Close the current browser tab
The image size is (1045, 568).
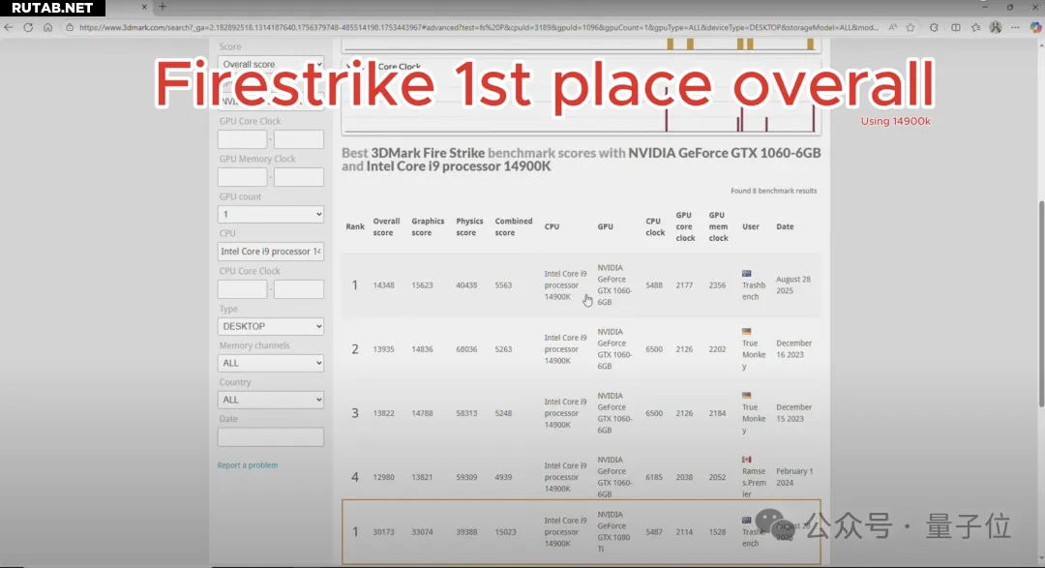click(x=144, y=8)
